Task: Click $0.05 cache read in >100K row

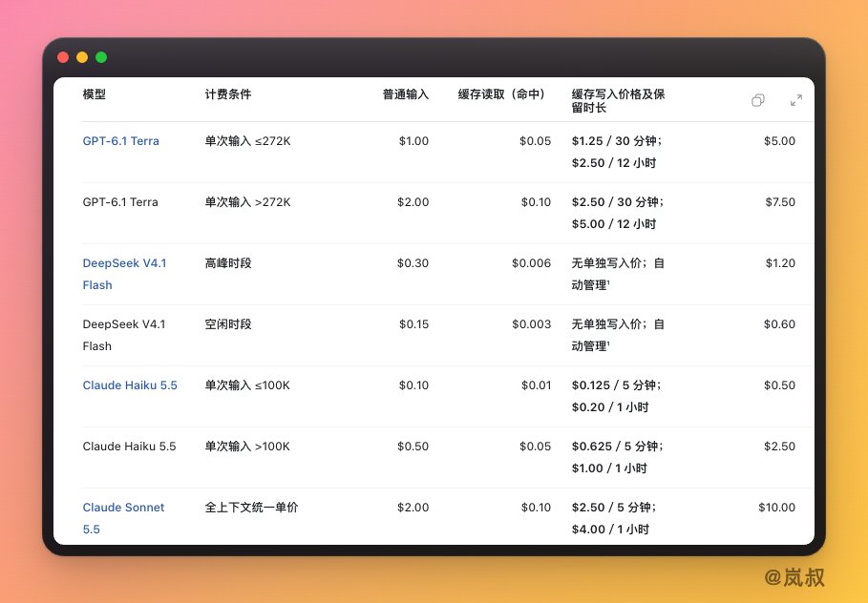Action: pyautogui.click(x=536, y=447)
